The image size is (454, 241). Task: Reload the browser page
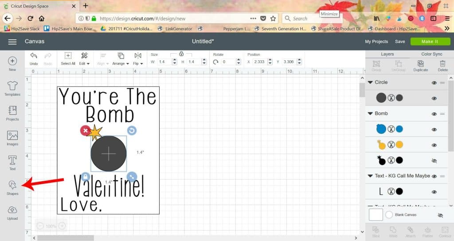(x=30, y=19)
